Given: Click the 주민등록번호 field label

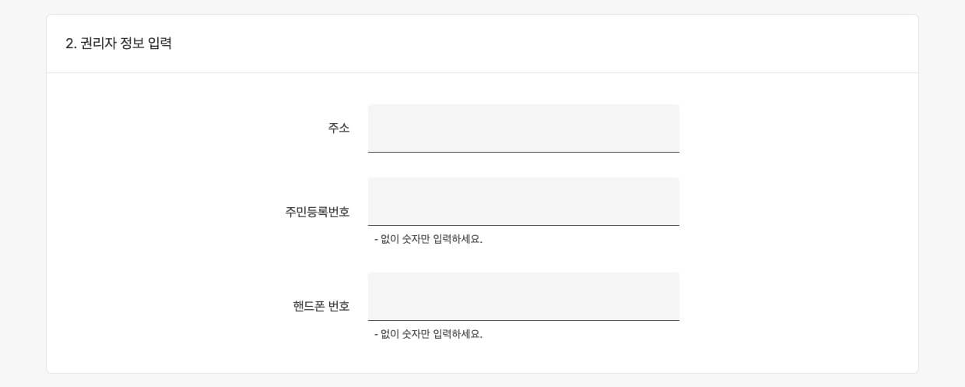Looking at the screenshot, I should point(317,212).
